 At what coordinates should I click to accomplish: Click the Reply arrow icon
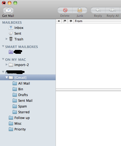[98, 10]
